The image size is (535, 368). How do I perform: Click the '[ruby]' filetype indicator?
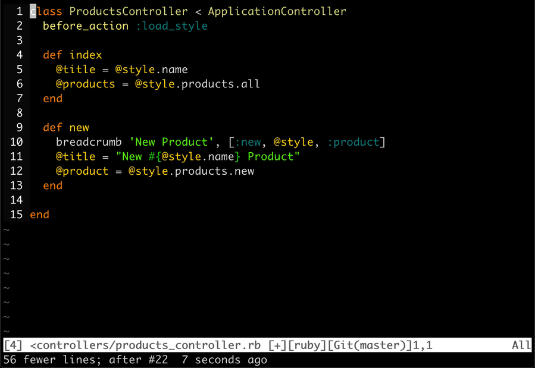pyautogui.click(x=306, y=345)
